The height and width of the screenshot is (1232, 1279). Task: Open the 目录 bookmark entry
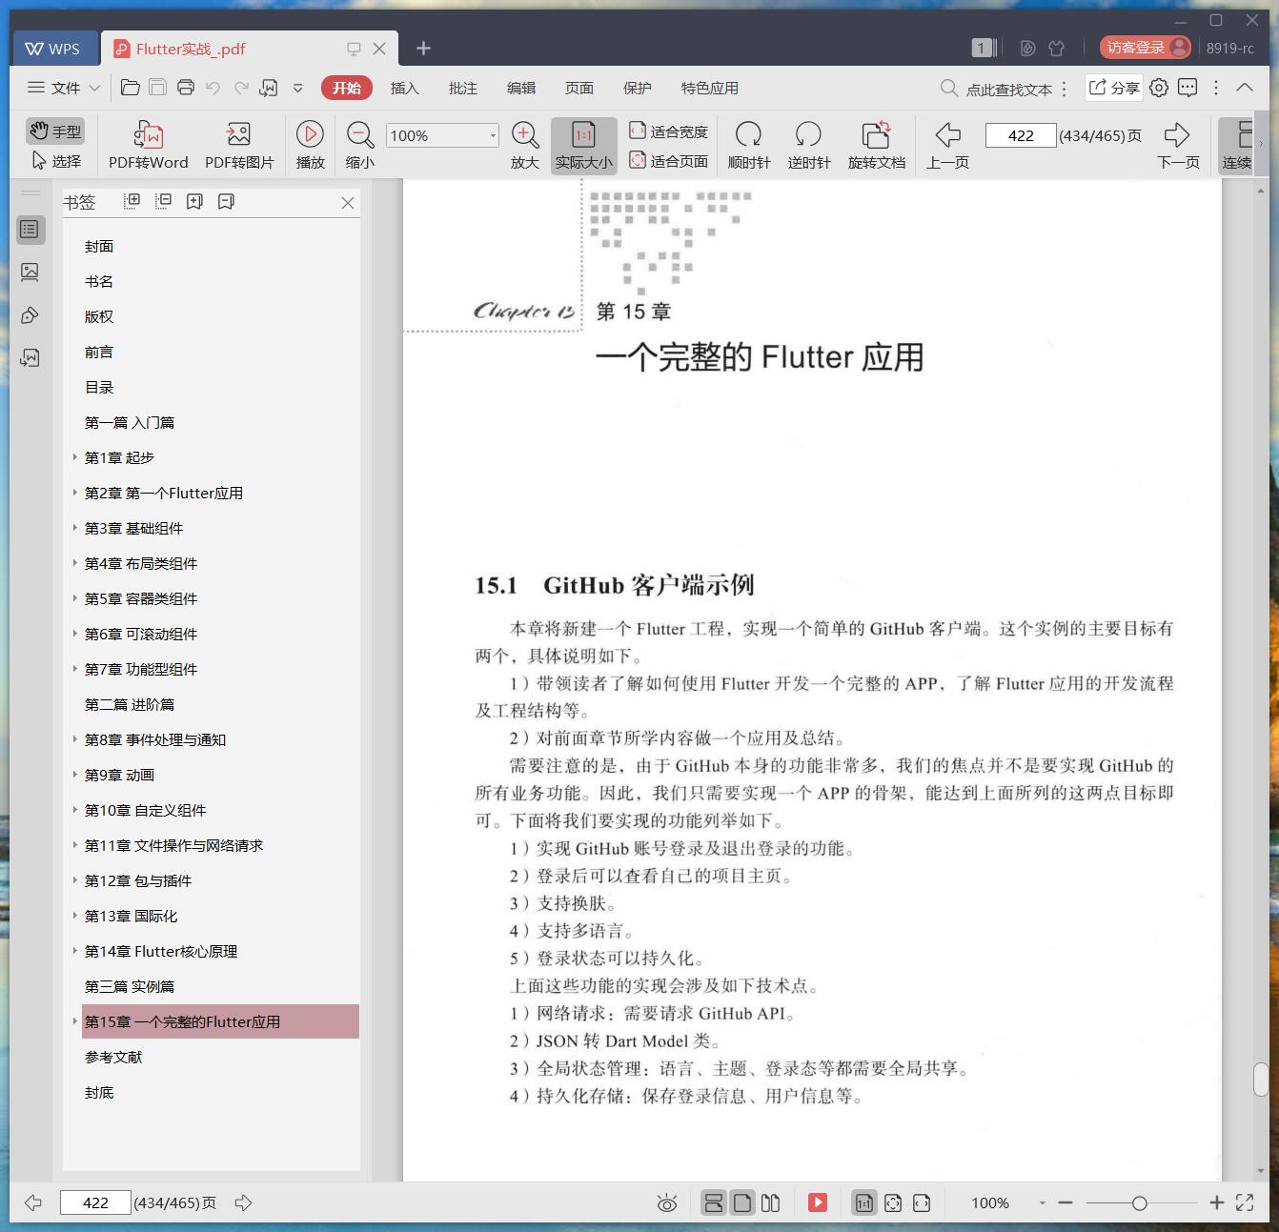(99, 387)
